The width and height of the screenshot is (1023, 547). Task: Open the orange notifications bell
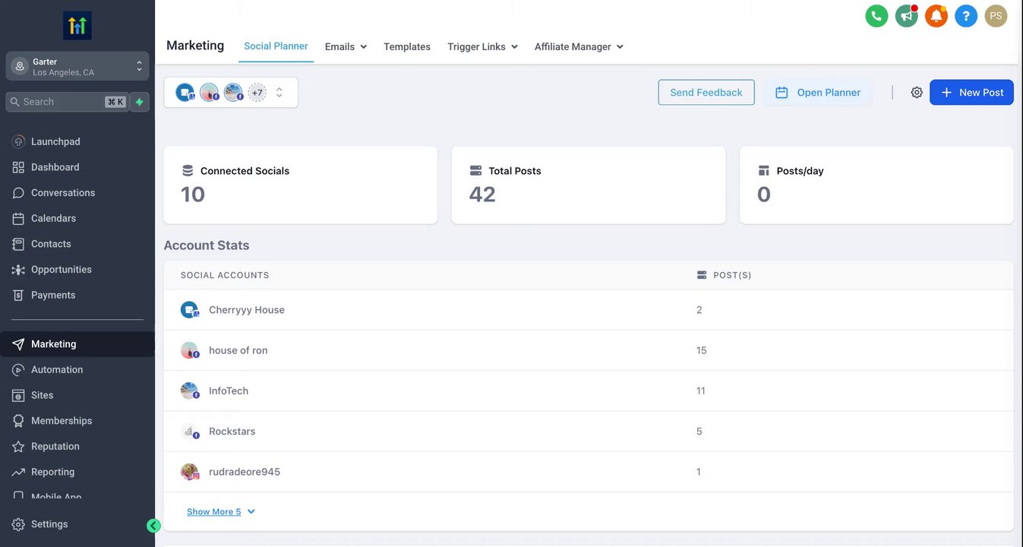[x=936, y=16]
